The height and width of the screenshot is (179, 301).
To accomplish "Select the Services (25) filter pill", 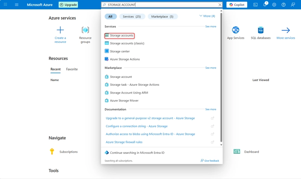I will click(132, 17).
